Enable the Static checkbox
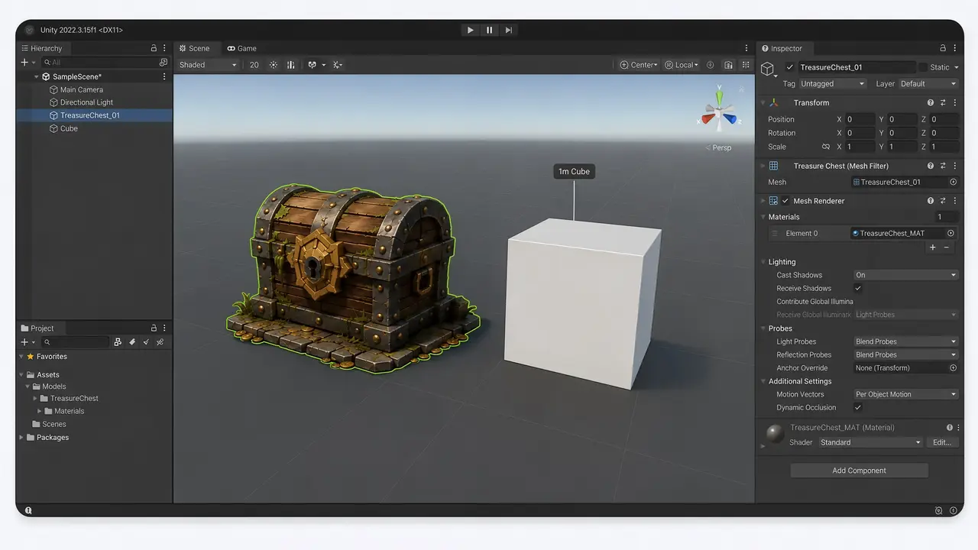Screen dimensions: 978x550 coord(923,67)
